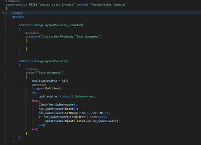Click the extends keyword
This screenshot has height=145, width=201.
82,5
